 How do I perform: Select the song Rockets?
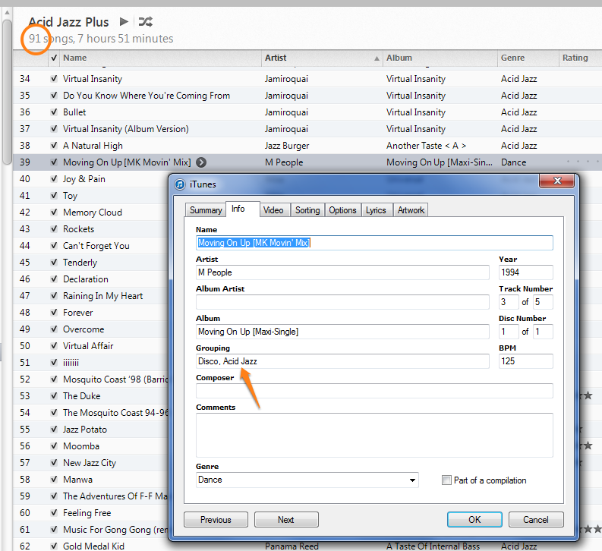point(78,229)
